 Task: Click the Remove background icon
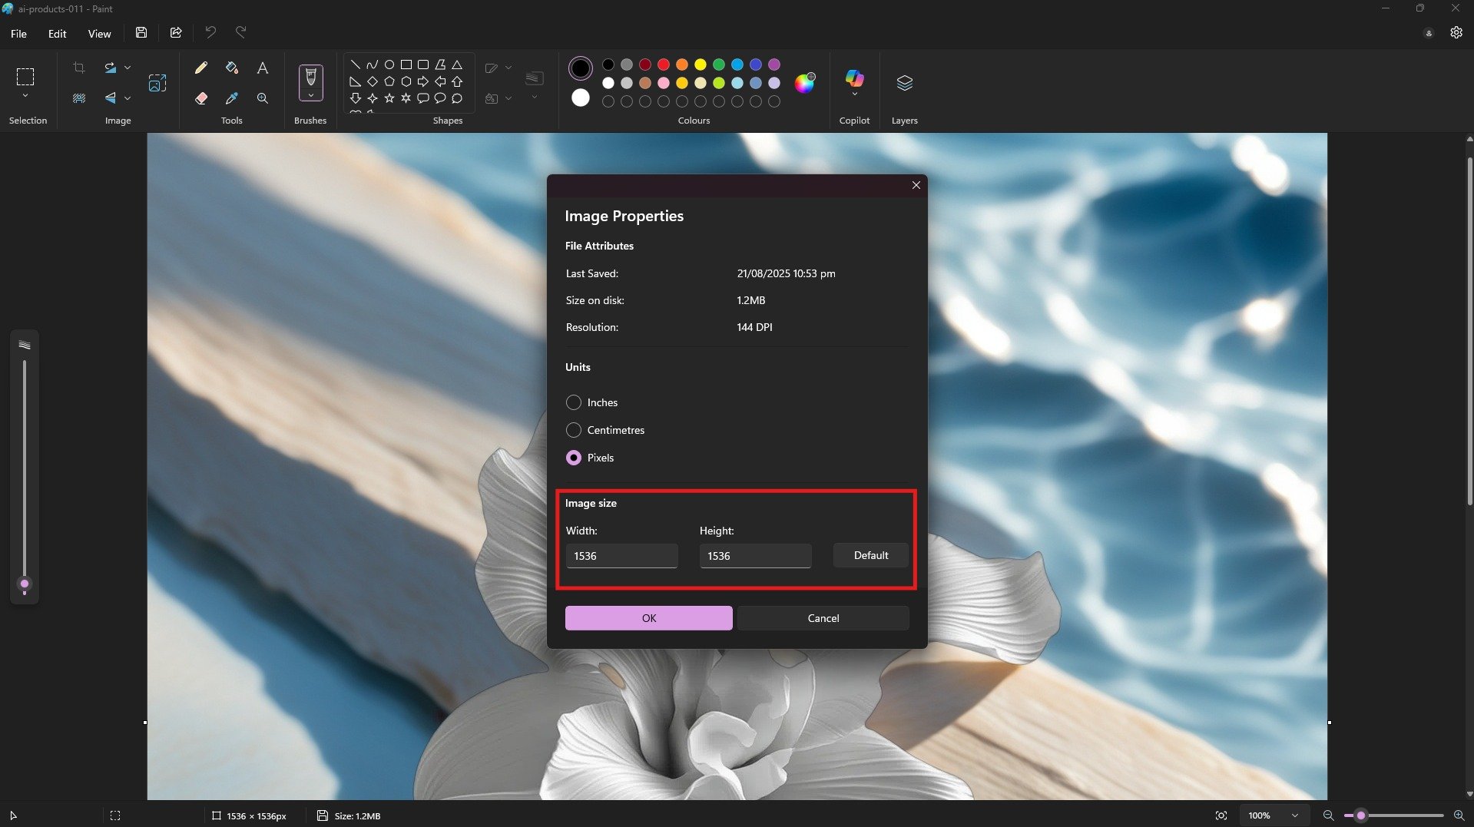coord(79,98)
